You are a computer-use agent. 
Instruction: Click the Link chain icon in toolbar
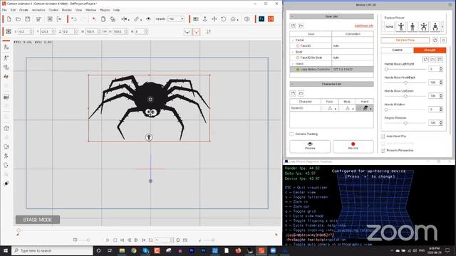click(x=137, y=19)
